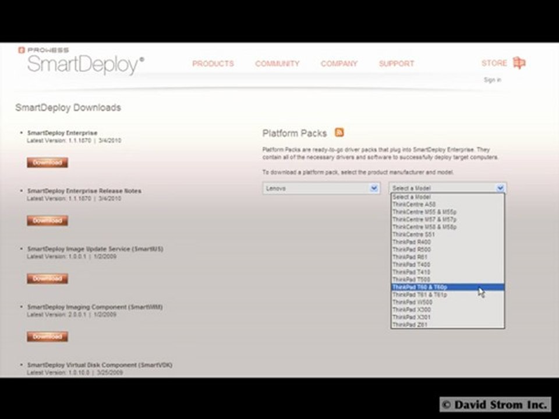Viewport: 559px width, 419px height.
Task: Open the PRODUCTS menu
Action: click(213, 63)
